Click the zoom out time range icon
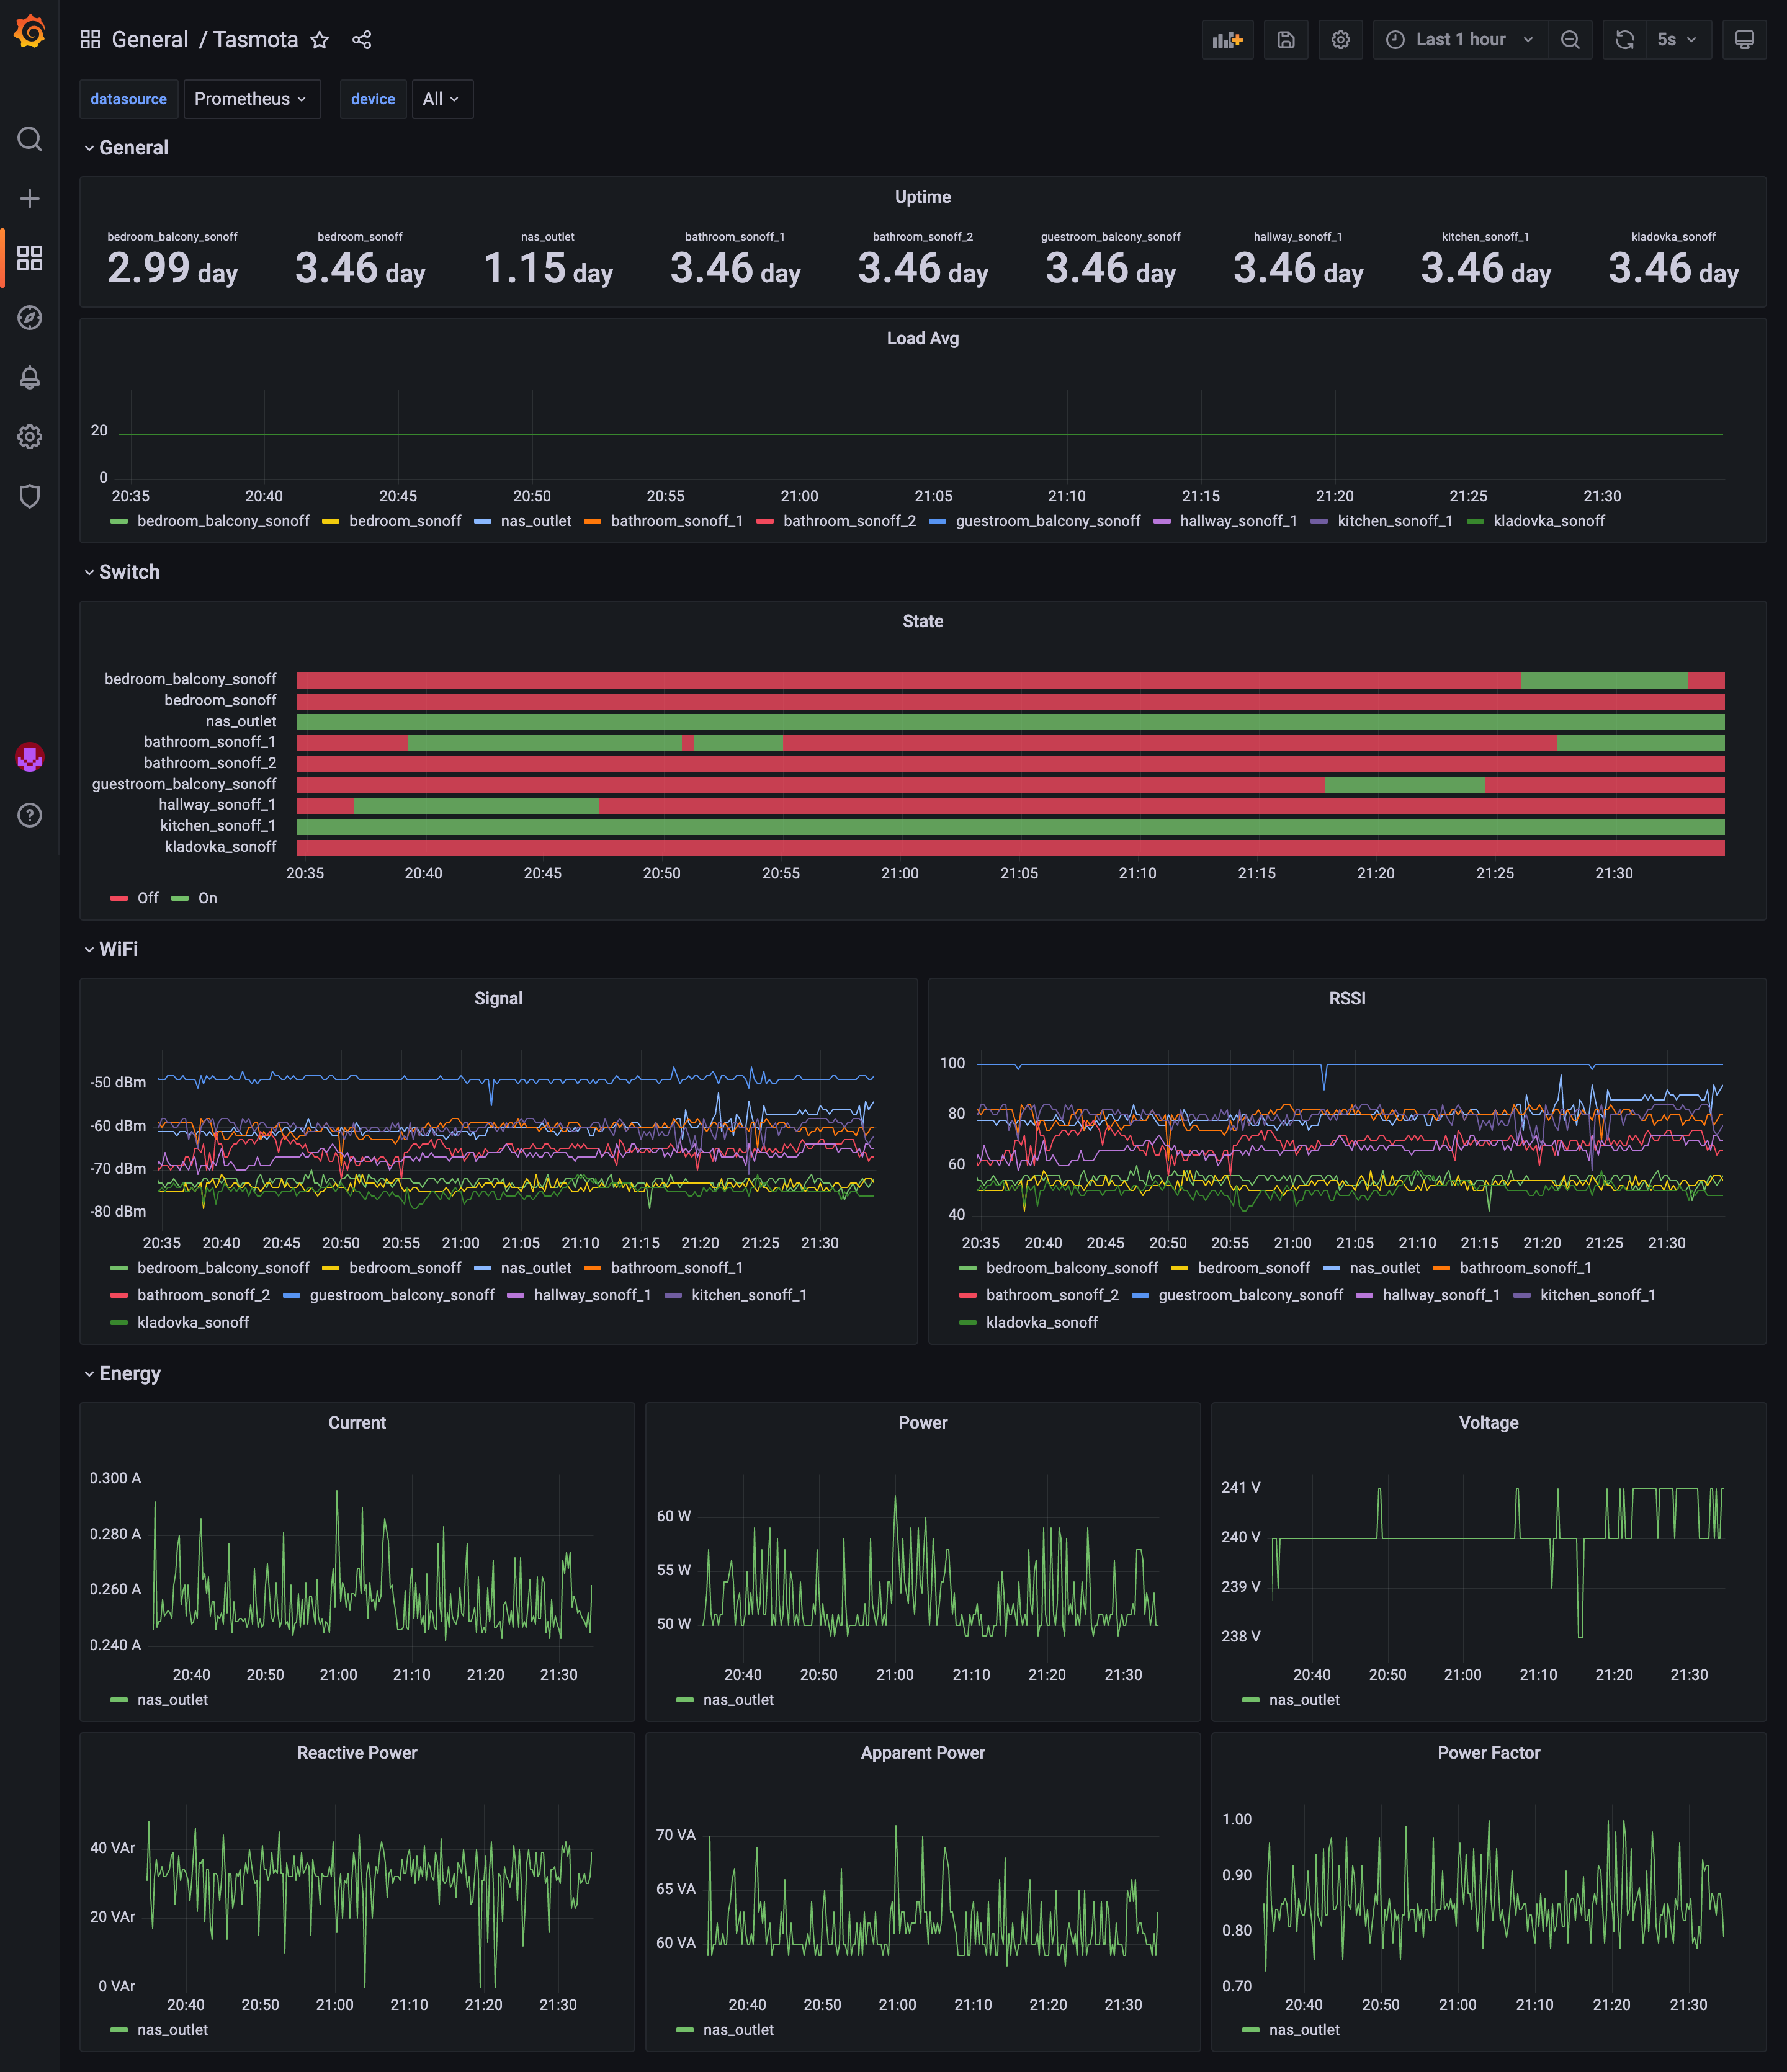The height and width of the screenshot is (2072, 1787). [x=1570, y=40]
